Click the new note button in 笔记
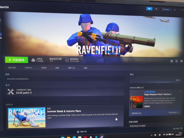 coord(178,80)
